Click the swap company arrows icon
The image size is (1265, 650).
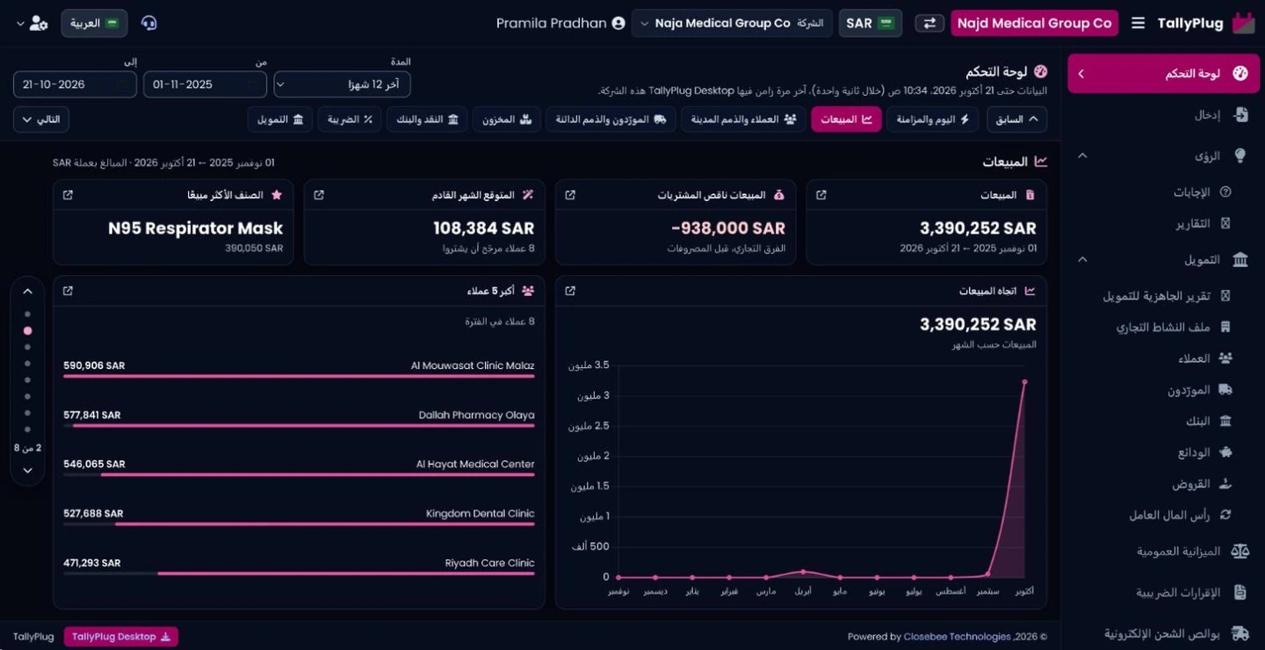tap(929, 23)
